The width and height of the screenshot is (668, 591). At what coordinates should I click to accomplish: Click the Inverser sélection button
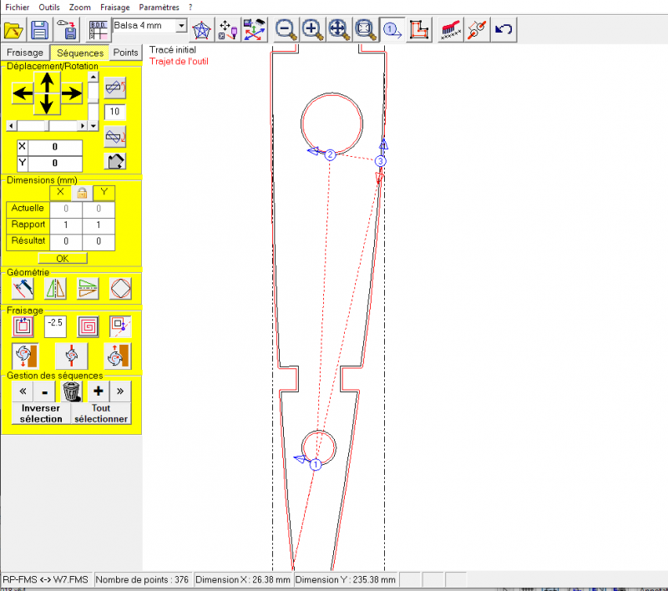[x=41, y=413]
